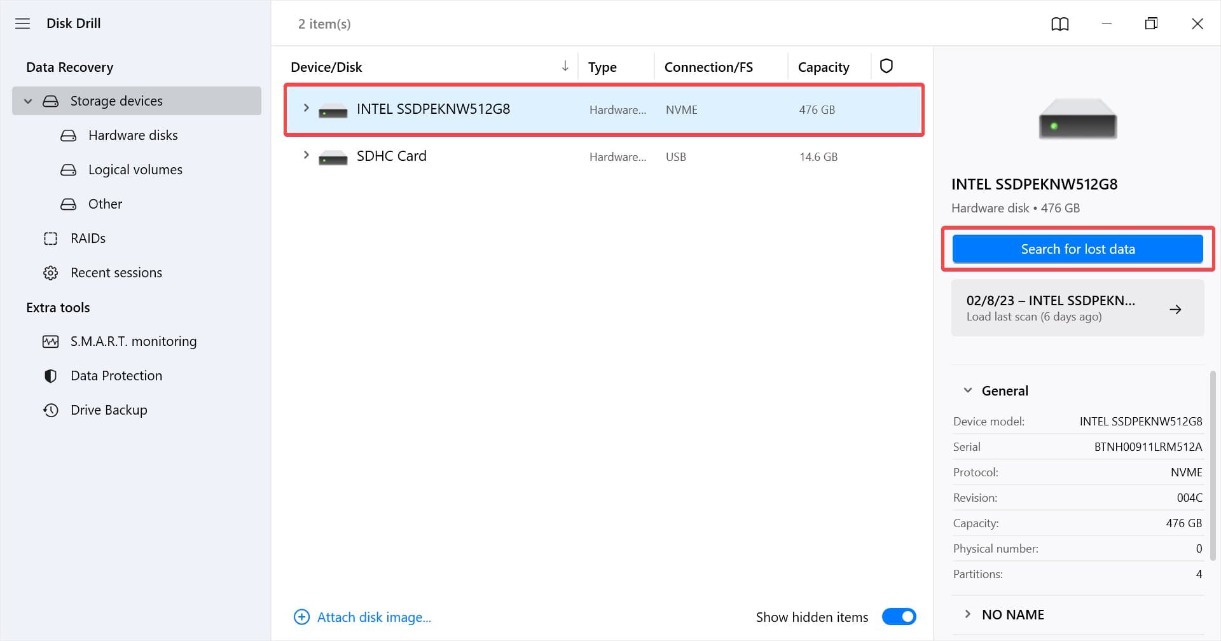Select INTEL SSDPEKNW512G8 in device list
1221x641 pixels.
(433, 109)
